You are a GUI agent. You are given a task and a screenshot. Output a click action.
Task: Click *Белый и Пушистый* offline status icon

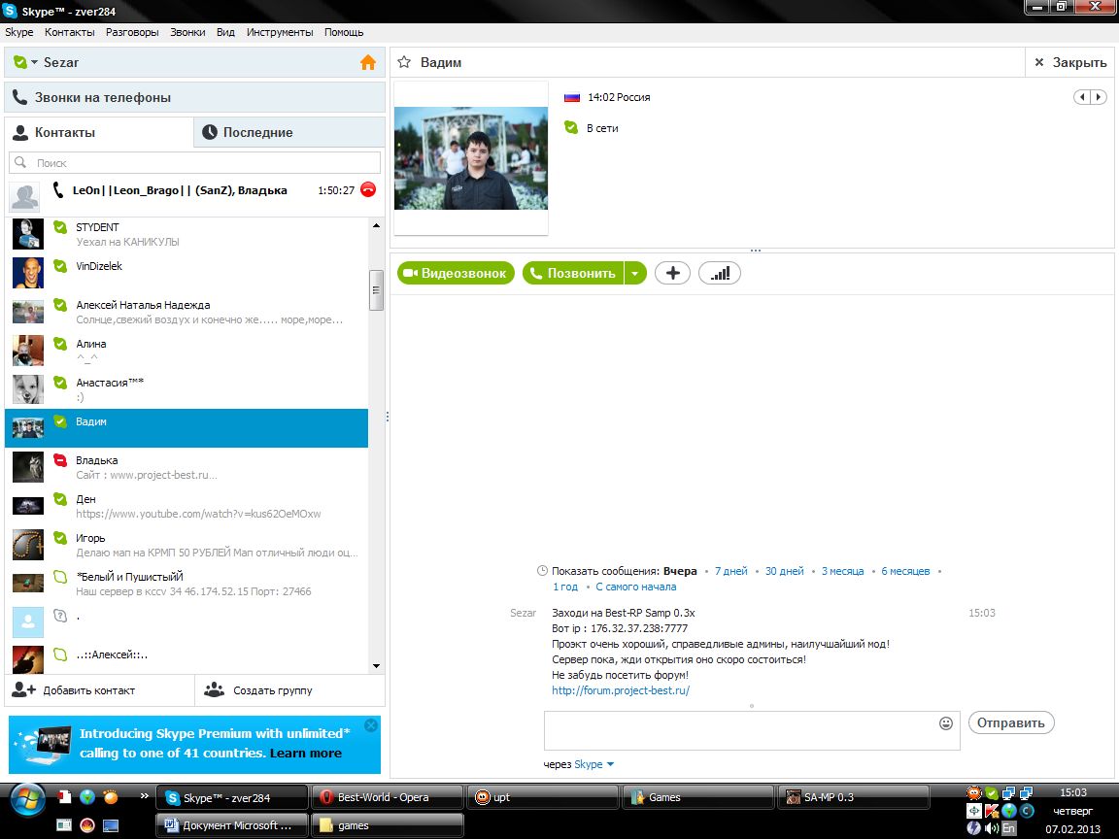pyautogui.click(x=60, y=577)
